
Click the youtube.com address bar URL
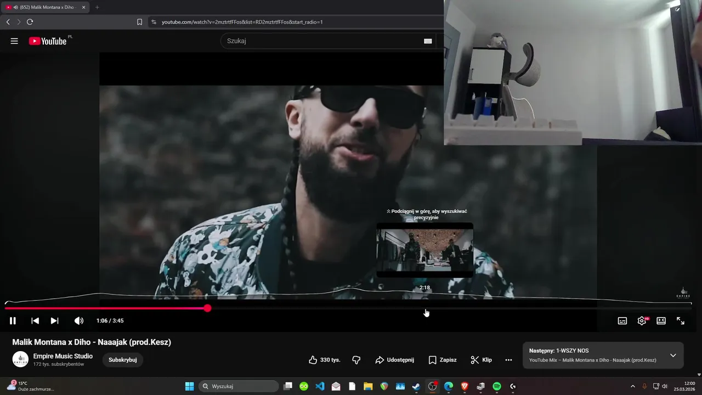point(242,22)
